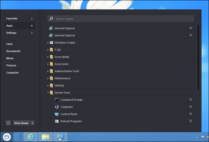Select the "Control Panel" text entry
Image resolution: width=209 pixels, height=142 pixels.
click(x=69, y=114)
